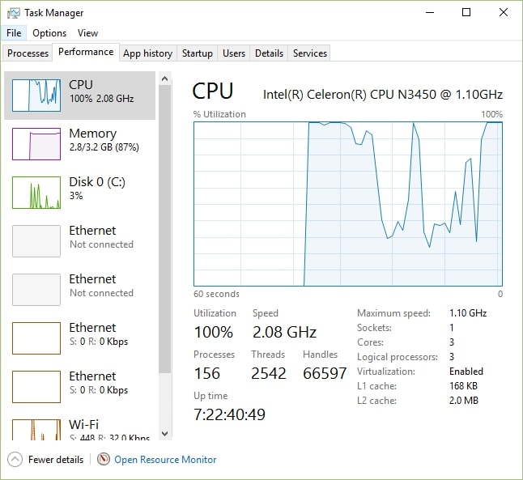Select the Disk 0 (C:) activity thumbnail

coord(36,193)
